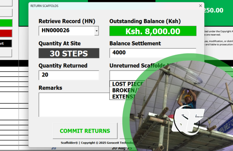Open the Retrieve Record dropdown arrow

(97, 31)
